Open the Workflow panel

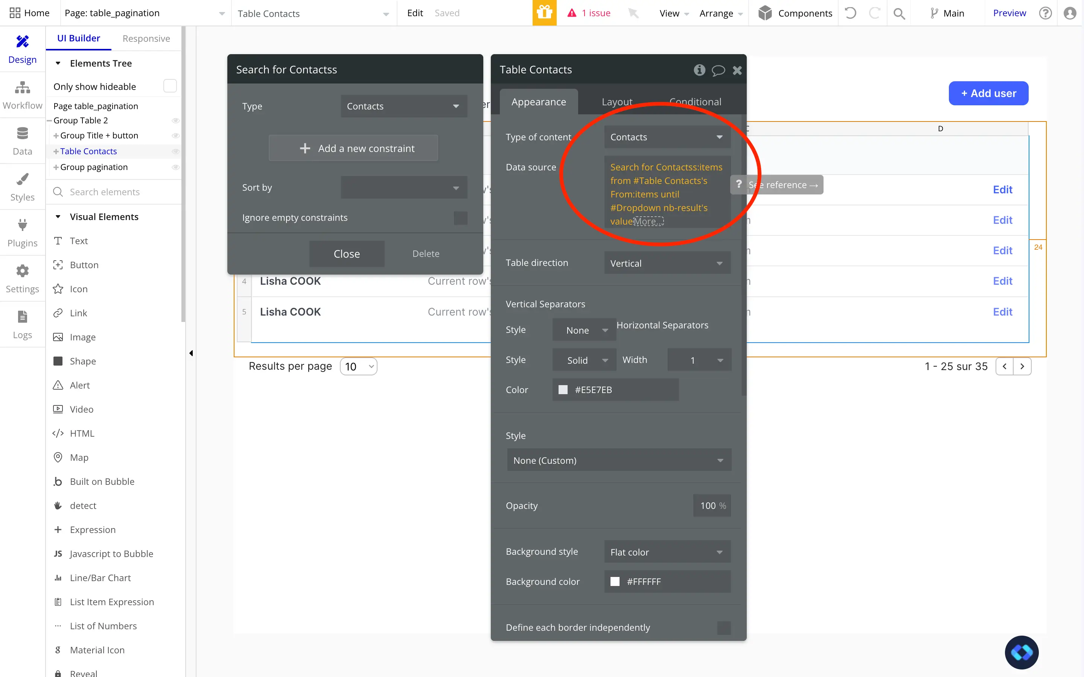point(23,94)
